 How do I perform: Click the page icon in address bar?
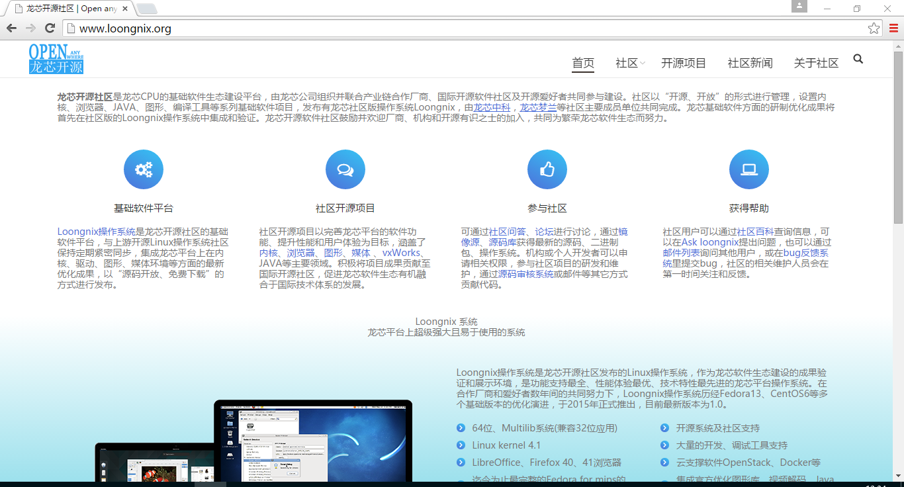point(71,28)
